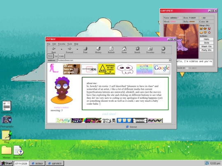This screenshot has height=166, width=222.
Task: Click the Print toolbar icon
Action: [x=85, y=49]
